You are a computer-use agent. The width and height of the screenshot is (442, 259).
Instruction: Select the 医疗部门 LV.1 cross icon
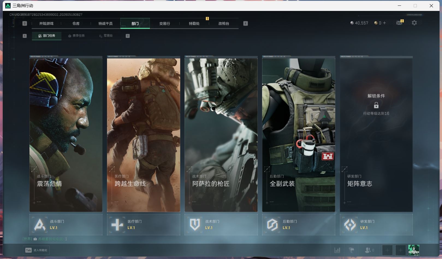pyautogui.click(x=117, y=225)
